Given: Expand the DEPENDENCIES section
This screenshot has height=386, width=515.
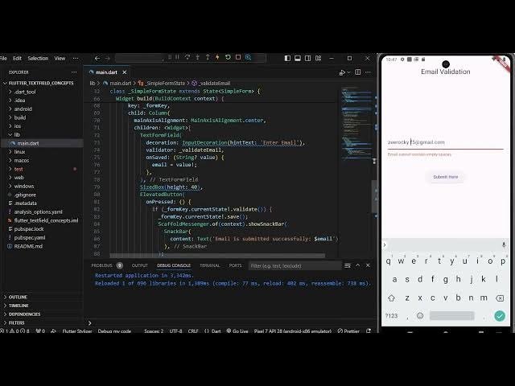Looking at the screenshot, I should tap(24, 314).
